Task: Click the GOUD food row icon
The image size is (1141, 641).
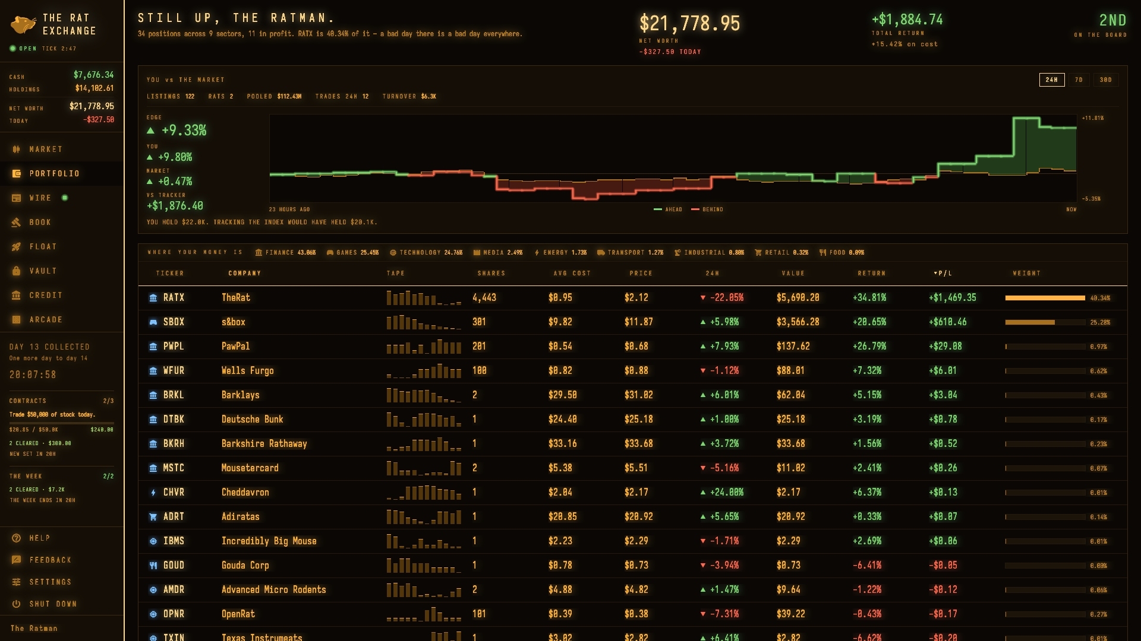Action: (x=153, y=565)
